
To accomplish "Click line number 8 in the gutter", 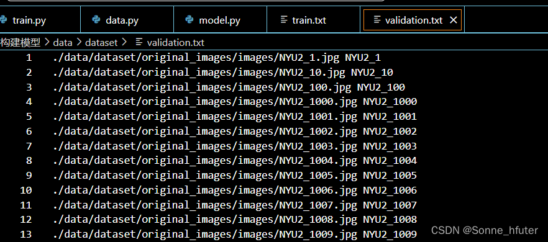I will [x=29, y=161].
